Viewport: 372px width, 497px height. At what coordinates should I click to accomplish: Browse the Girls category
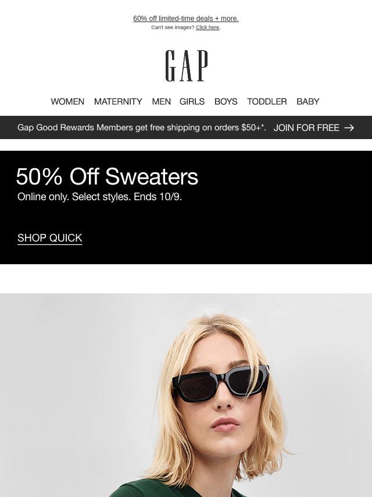tap(192, 101)
